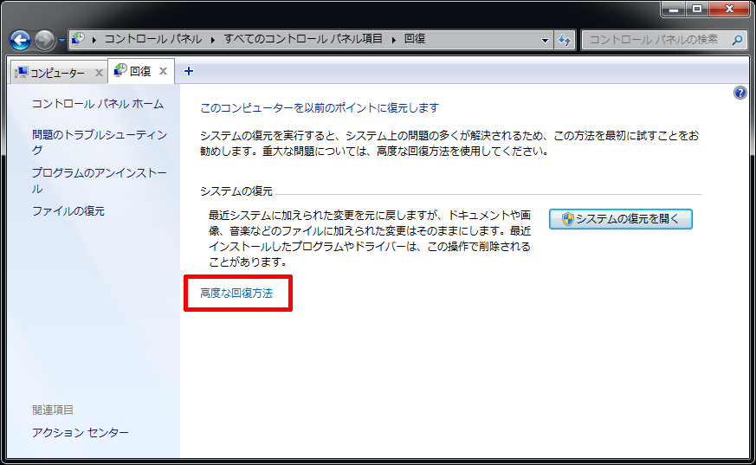Click the Forward navigation arrow button

click(43, 40)
